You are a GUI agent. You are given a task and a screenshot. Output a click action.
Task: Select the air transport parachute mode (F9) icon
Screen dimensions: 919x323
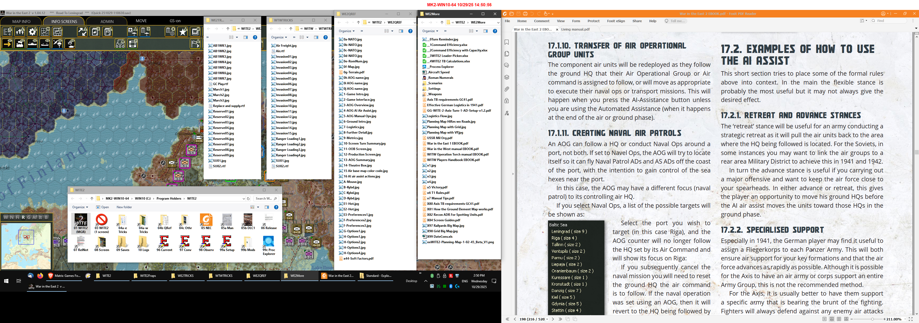click(x=57, y=44)
